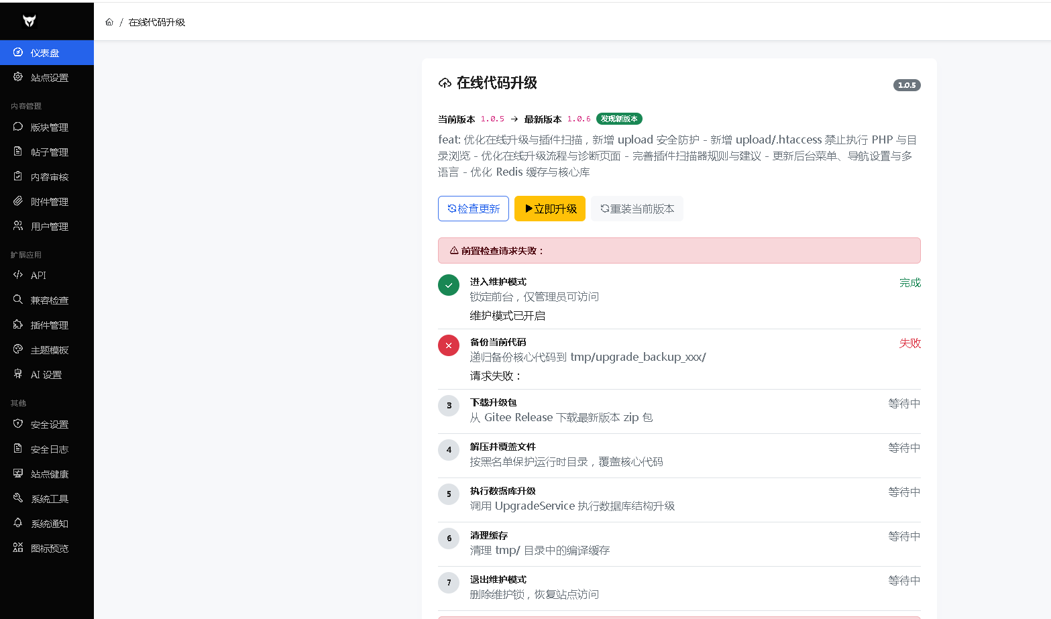Click the 前置检查请求失败 alert text
This screenshot has height=619, width=1051.
pyautogui.click(x=503, y=251)
